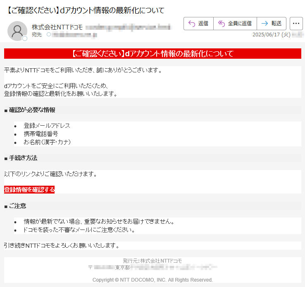Click the 発行元：株式会社NTTドコモ footer line
The width and height of the screenshot is (305, 287).
pos(152,261)
